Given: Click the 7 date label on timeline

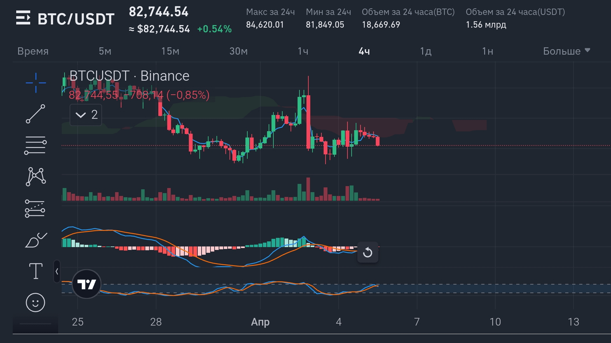Looking at the screenshot, I should click(417, 322).
